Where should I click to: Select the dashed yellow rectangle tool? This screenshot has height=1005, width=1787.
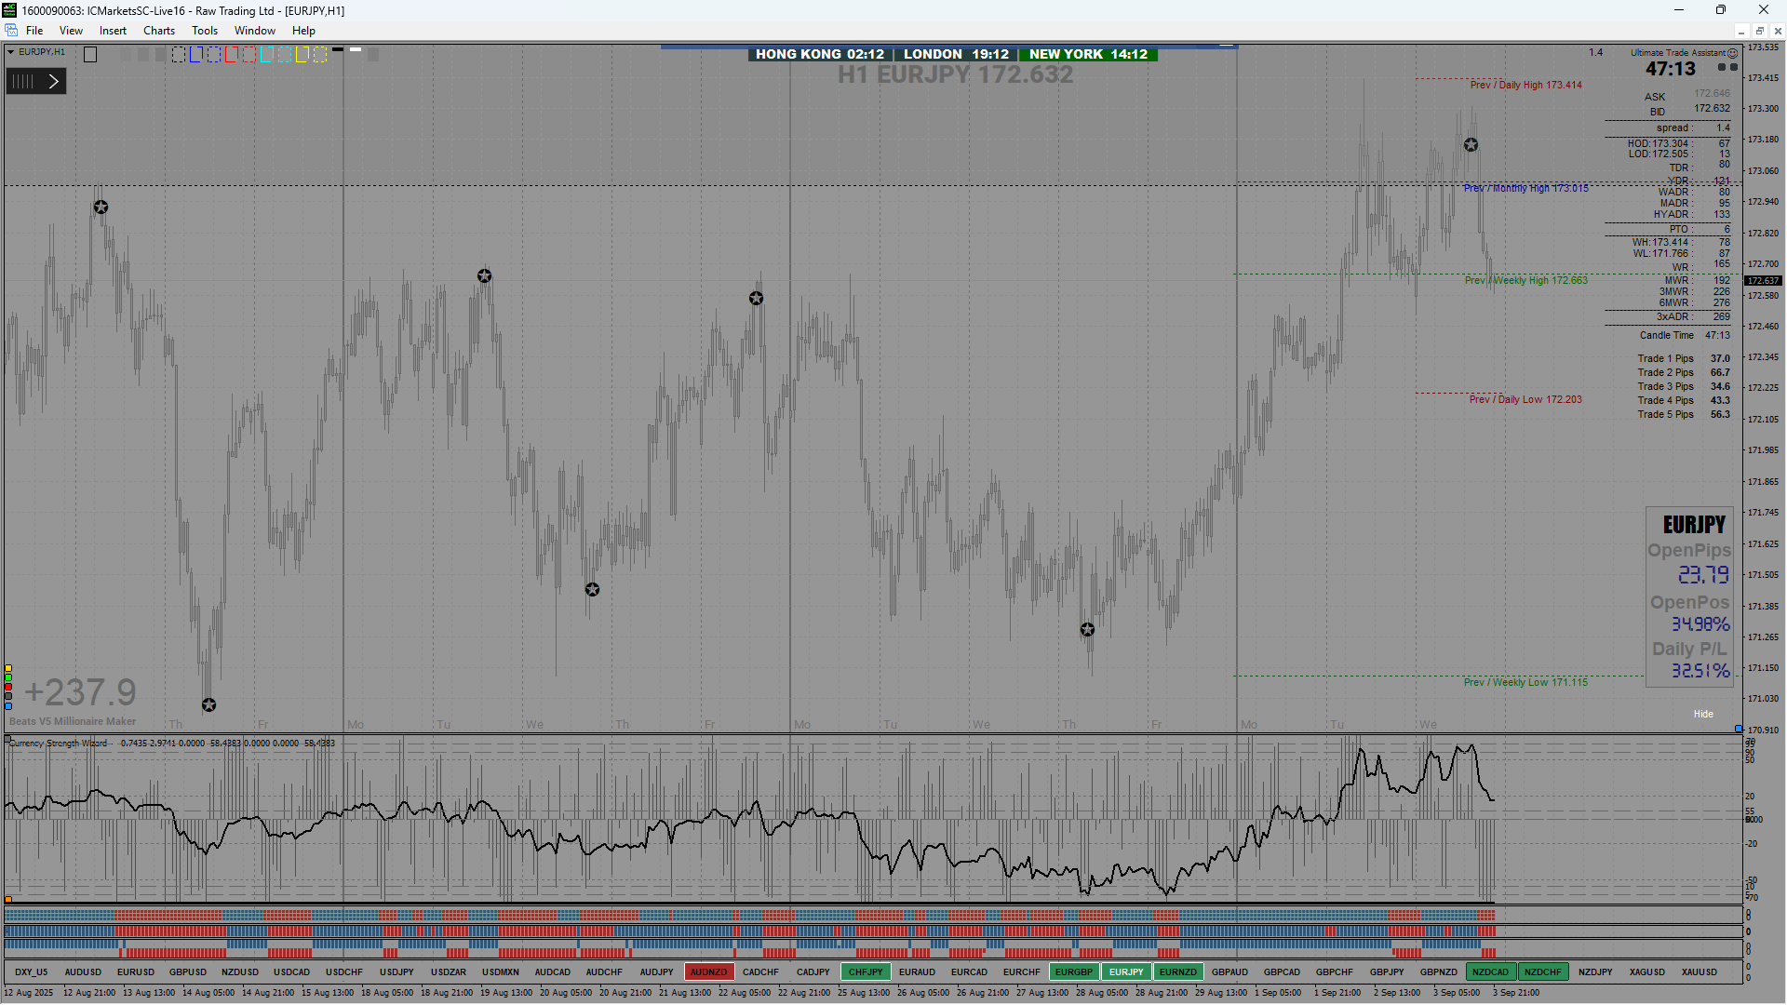pyautogui.click(x=320, y=55)
